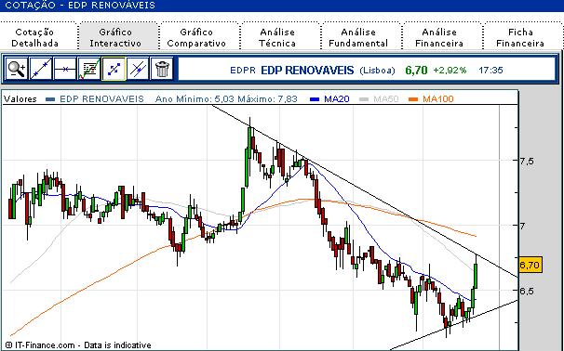Toggle the greyed-out MA50 legend entry
Image resolution: width=564 pixels, height=351 pixels.
tap(386, 98)
